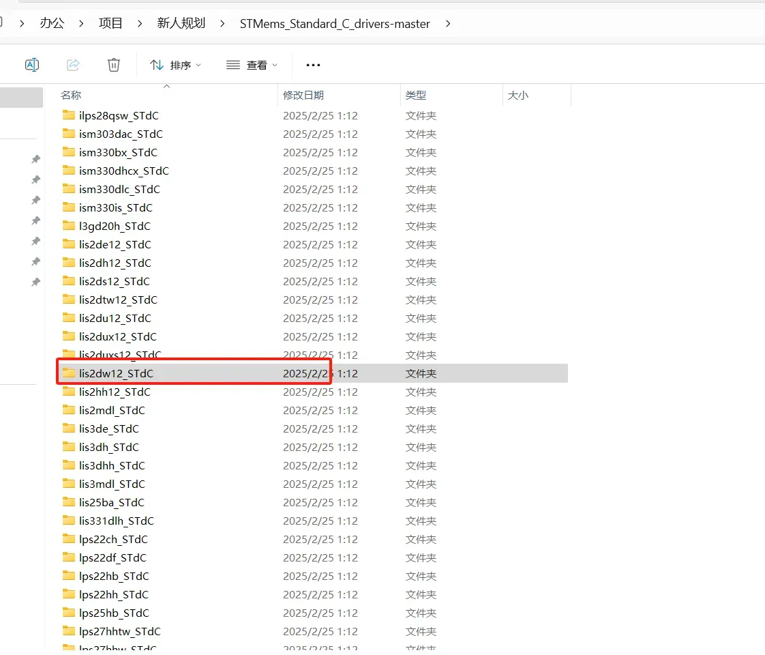Click the topmost pin icon in sidebar
Screen dimensions: 765x655
35,159
